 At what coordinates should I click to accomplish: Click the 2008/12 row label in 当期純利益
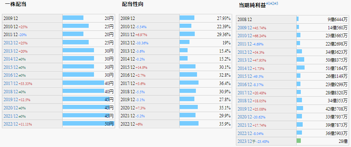(x=245, y=20)
